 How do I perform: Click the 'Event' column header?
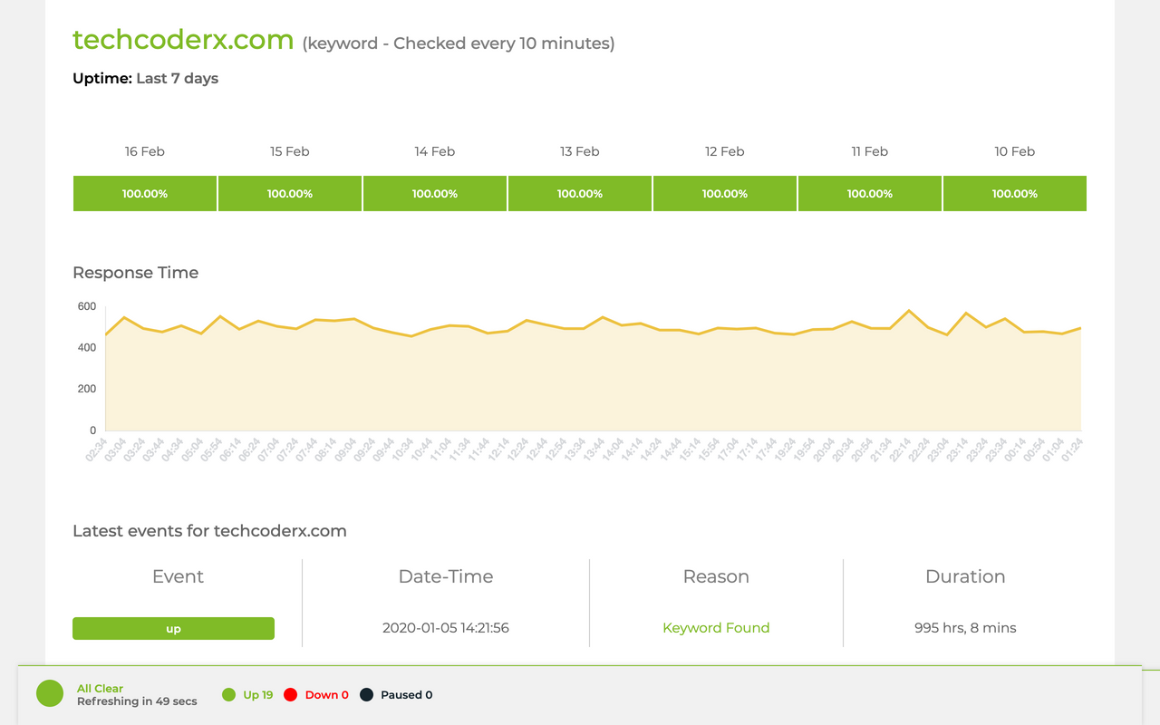pyautogui.click(x=178, y=576)
